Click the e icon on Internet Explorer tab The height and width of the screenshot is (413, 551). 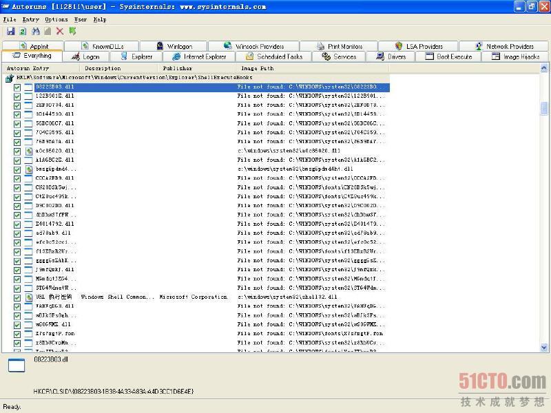(x=176, y=56)
